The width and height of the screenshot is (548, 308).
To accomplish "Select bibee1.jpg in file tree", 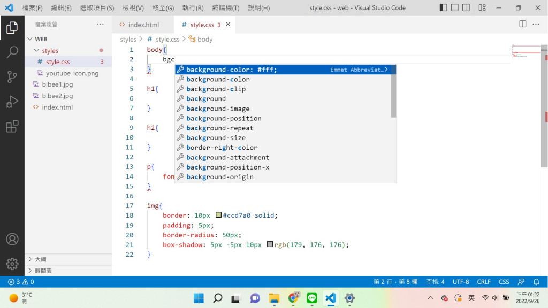I will click(x=68, y=84).
